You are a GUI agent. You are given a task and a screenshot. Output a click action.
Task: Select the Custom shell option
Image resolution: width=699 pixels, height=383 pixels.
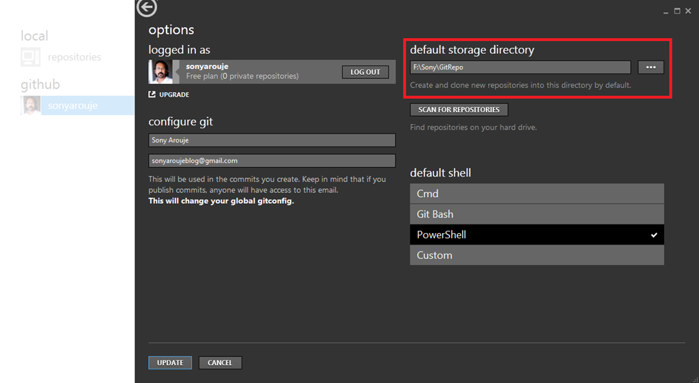pyautogui.click(x=537, y=255)
